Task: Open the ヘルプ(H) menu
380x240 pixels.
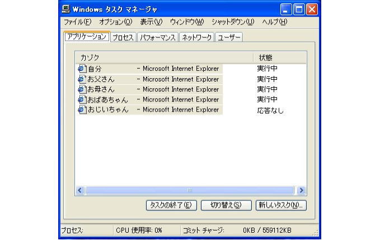Action: (x=275, y=22)
